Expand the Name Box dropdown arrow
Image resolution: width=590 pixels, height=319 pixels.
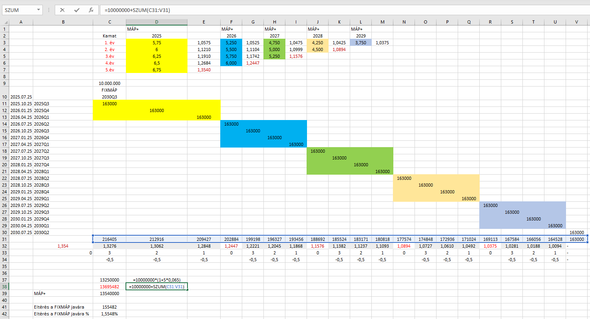[x=38, y=10]
